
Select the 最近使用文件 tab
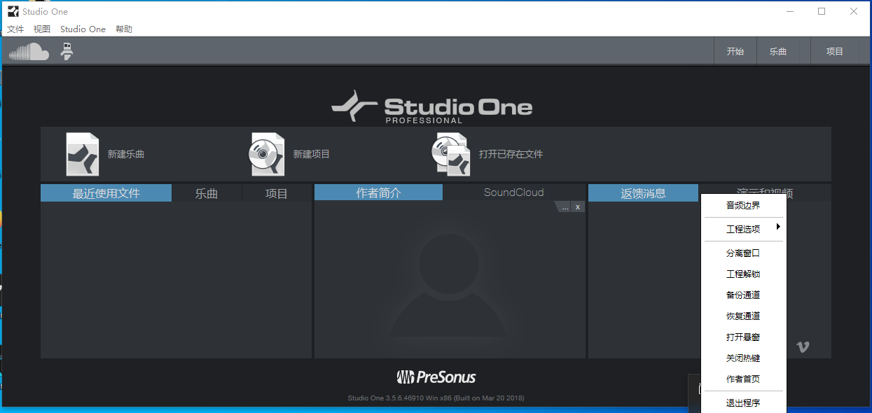(x=106, y=193)
